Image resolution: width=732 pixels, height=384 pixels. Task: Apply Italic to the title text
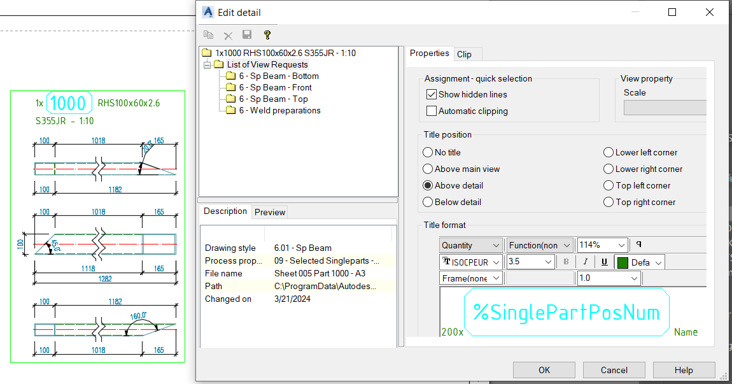click(585, 261)
